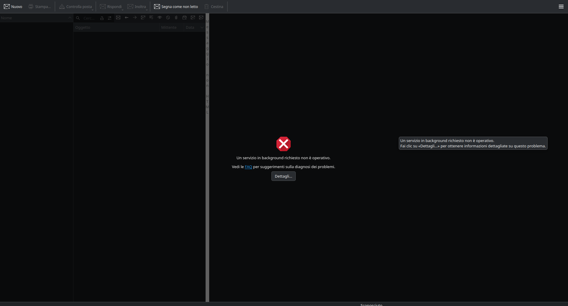The width and height of the screenshot is (568, 306).
Task: Filter by replied messages arrow icon
Action: click(x=127, y=18)
